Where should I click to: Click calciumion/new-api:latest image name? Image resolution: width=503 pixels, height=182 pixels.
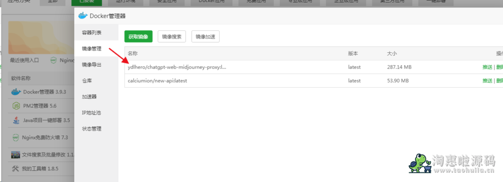click(x=157, y=81)
